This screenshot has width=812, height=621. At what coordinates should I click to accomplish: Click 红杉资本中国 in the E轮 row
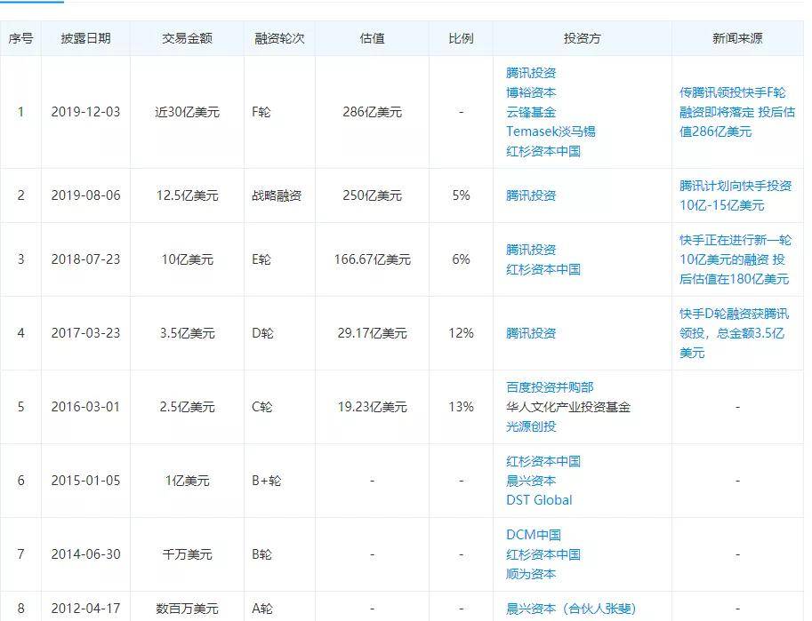click(543, 269)
